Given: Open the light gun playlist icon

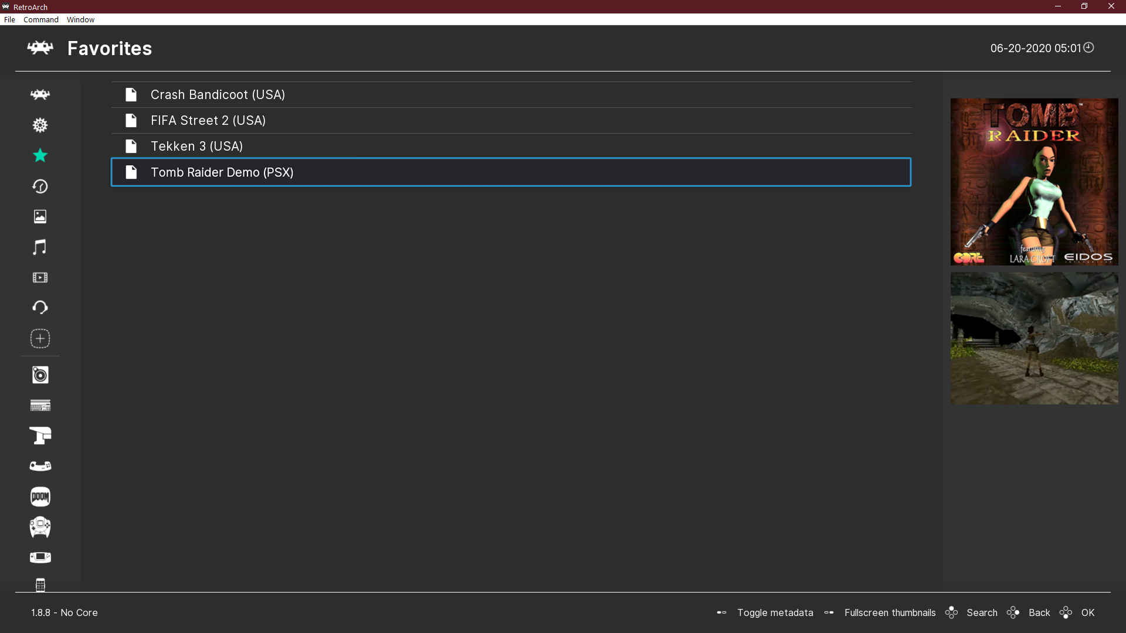Looking at the screenshot, I should tap(40, 435).
